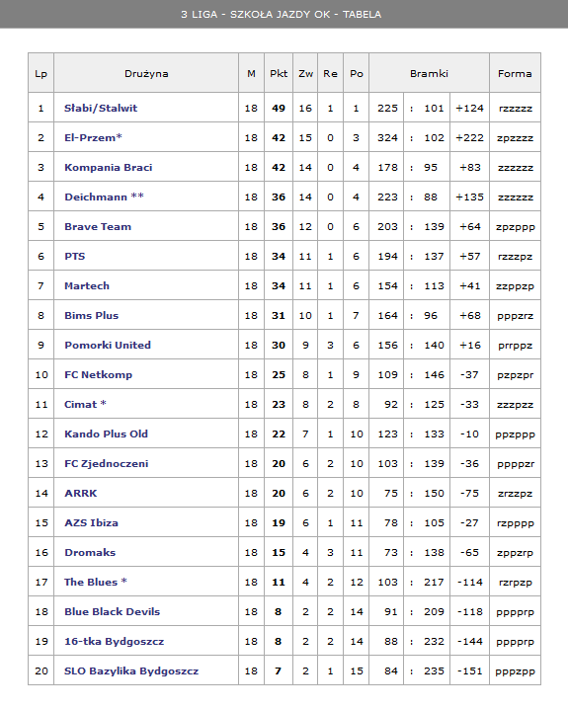Open Kando Plus Old team page
The width and height of the screenshot is (568, 709).
[x=106, y=433]
